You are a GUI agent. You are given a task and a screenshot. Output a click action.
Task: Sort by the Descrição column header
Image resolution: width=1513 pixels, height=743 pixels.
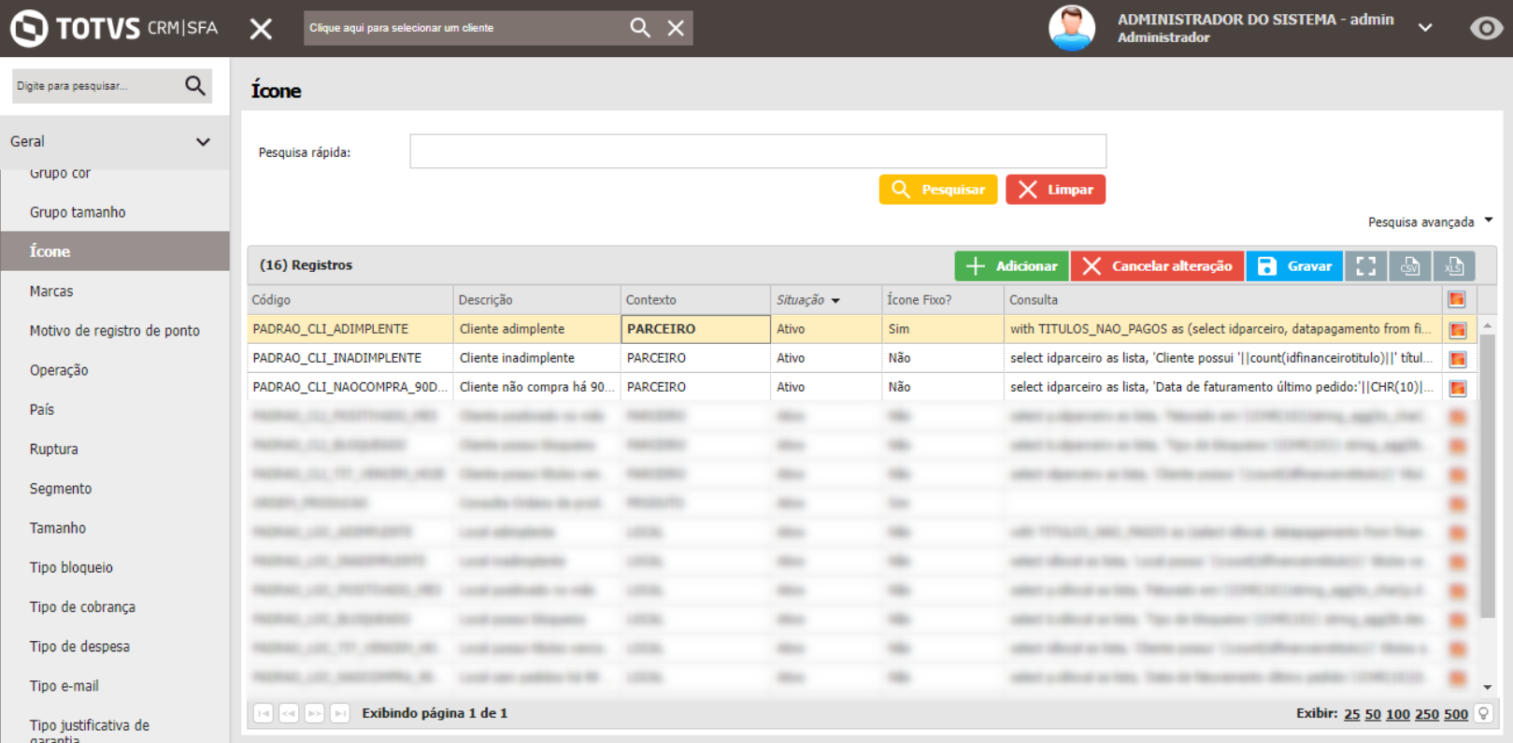tap(537, 300)
